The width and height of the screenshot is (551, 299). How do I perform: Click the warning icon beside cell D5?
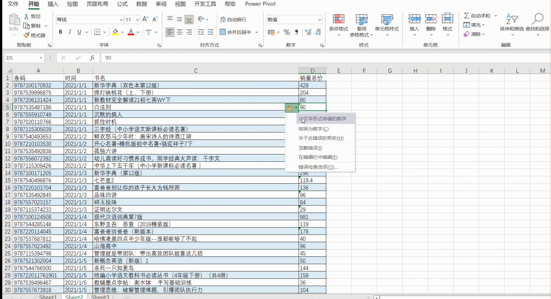click(x=289, y=108)
